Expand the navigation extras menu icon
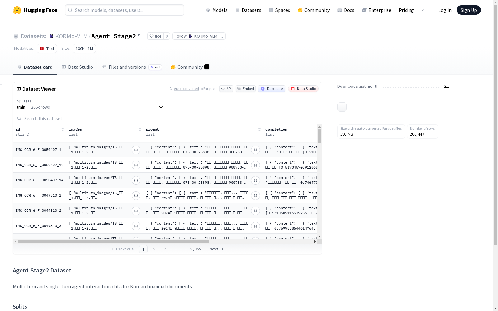 pyautogui.click(x=424, y=10)
